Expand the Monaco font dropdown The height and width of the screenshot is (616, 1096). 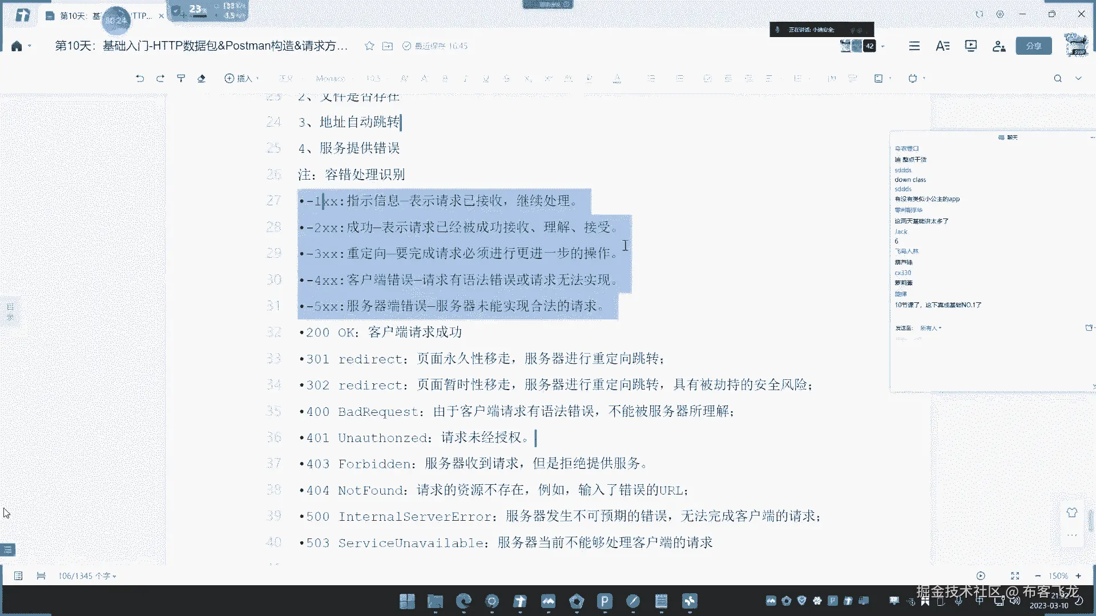333,78
